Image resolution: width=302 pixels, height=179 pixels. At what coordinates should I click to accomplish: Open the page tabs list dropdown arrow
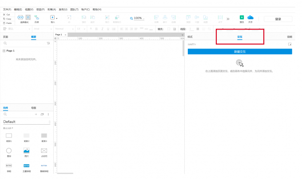pos(183,34)
